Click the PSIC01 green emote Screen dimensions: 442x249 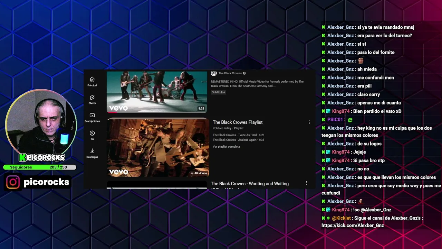(x=350, y=120)
